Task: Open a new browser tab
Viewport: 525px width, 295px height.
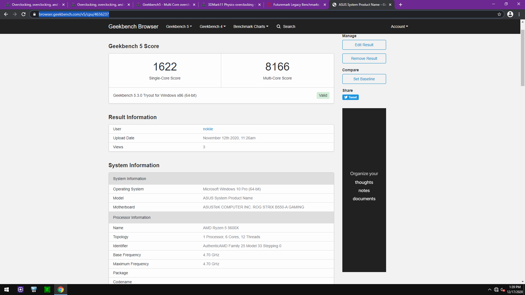Action: pyautogui.click(x=401, y=5)
